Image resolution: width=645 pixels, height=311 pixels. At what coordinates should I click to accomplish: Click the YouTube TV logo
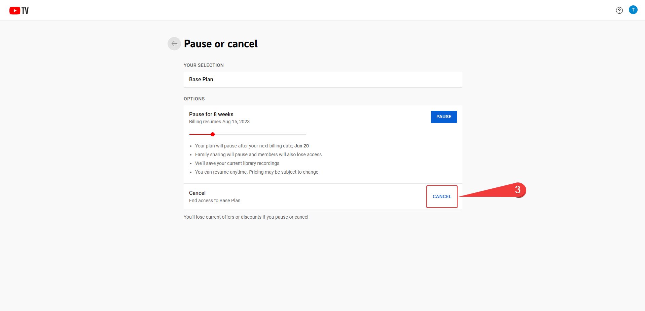[x=19, y=10]
